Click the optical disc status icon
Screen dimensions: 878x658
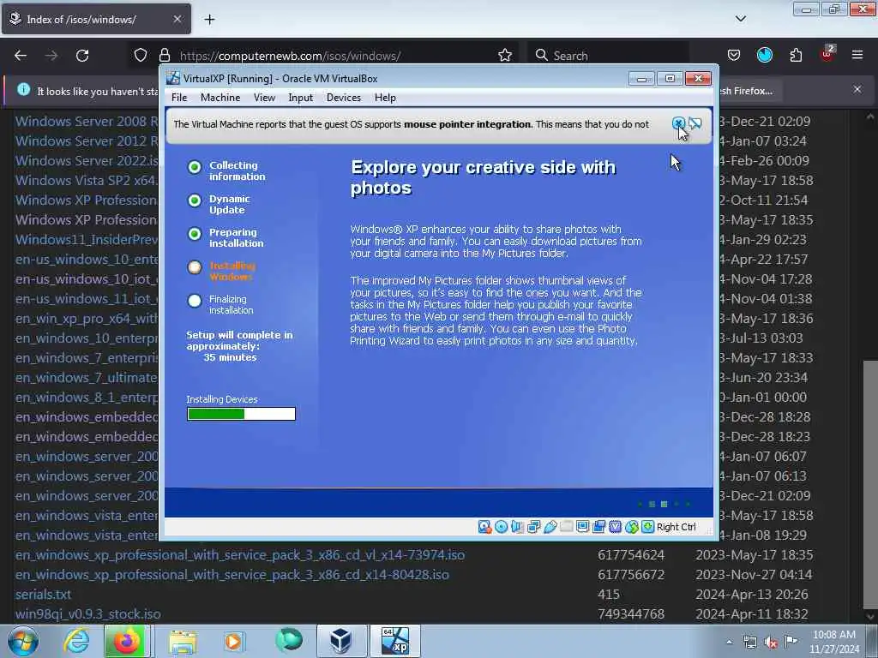tap(501, 527)
